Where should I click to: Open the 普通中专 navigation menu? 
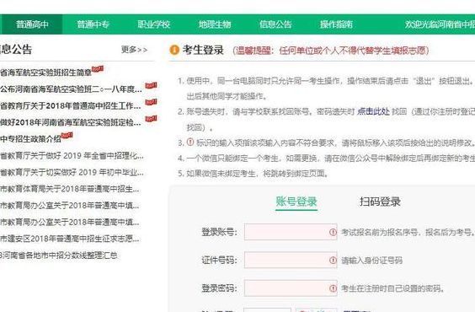[93, 24]
